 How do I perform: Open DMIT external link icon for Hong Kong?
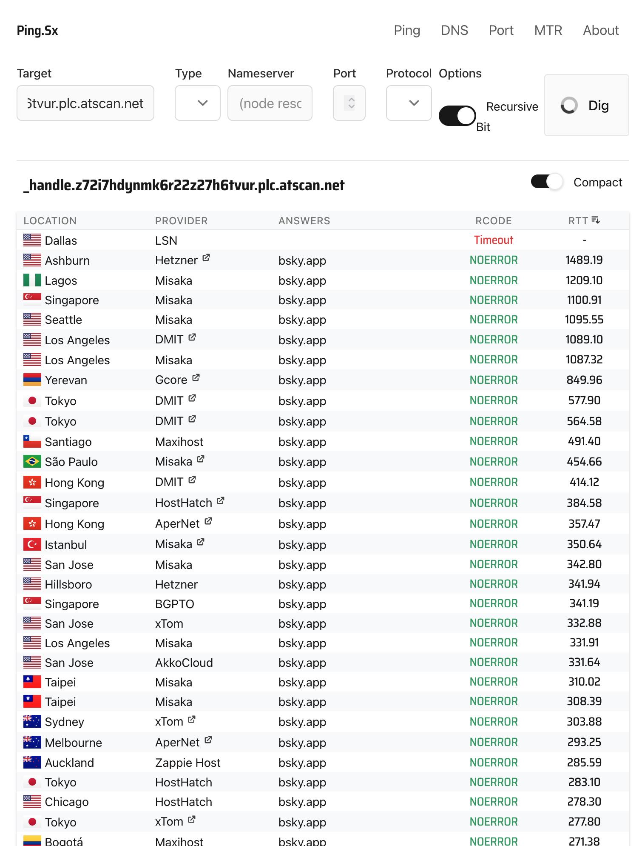pyautogui.click(x=192, y=480)
